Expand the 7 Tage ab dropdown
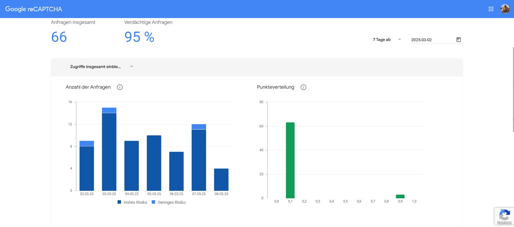The width and height of the screenshot is (514, 227). (x=387, y=40)
